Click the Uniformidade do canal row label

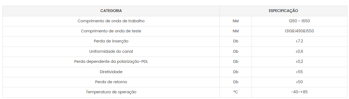(x=111, y=51)
